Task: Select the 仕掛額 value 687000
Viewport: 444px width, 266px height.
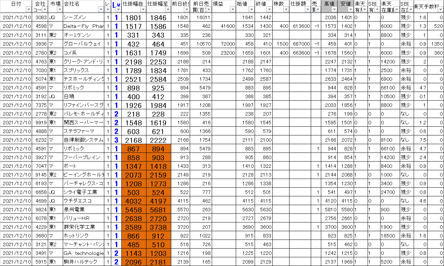Action: click(300, 44)
